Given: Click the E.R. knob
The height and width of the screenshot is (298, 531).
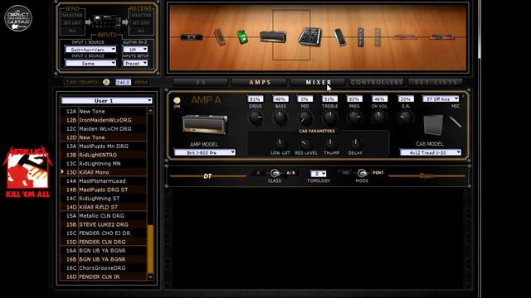Looking at the screenshot, I should [406, 118].
